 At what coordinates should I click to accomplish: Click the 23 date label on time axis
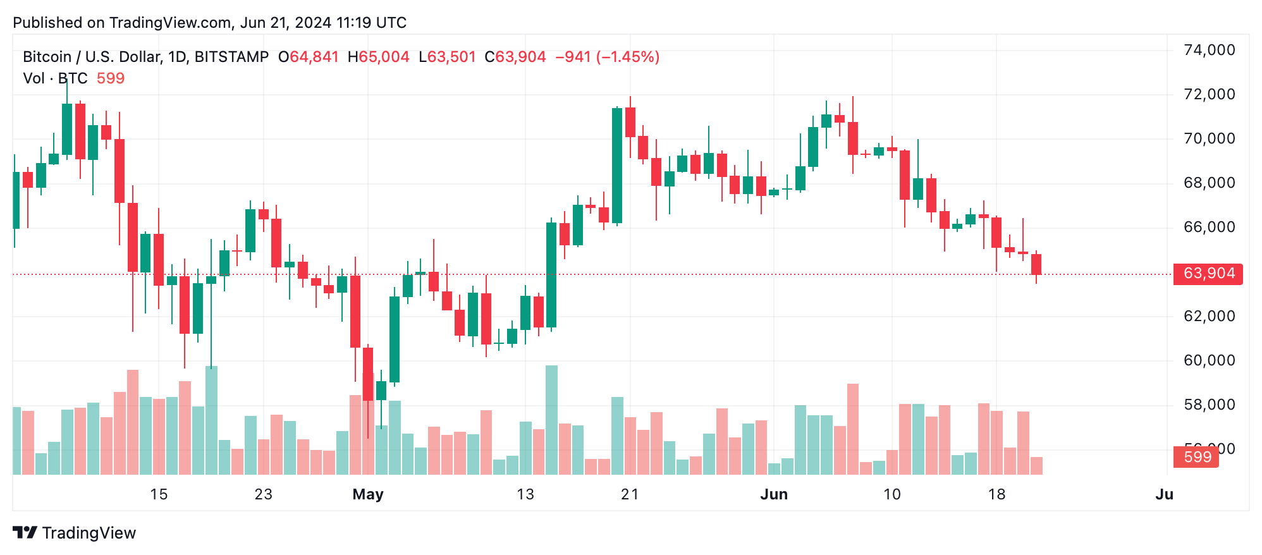pyautogui.click(x=263, y=494)
